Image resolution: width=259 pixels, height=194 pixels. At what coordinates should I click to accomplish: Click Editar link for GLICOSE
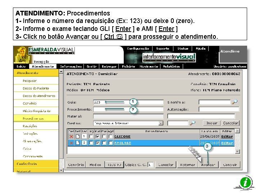227,137
